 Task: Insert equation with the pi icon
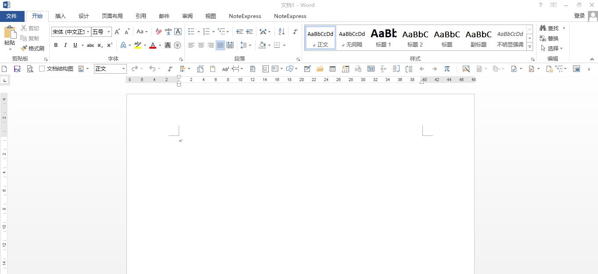[x=447, y=69]
